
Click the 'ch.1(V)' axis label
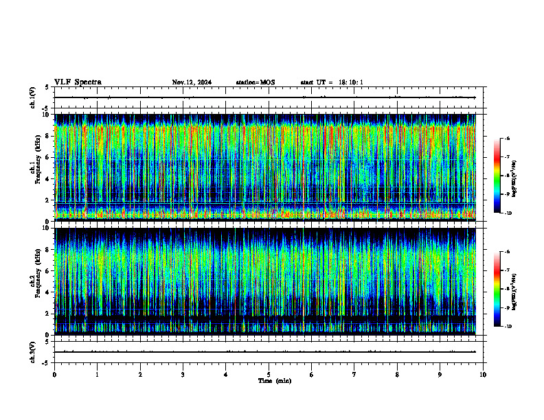coord(33,97)
